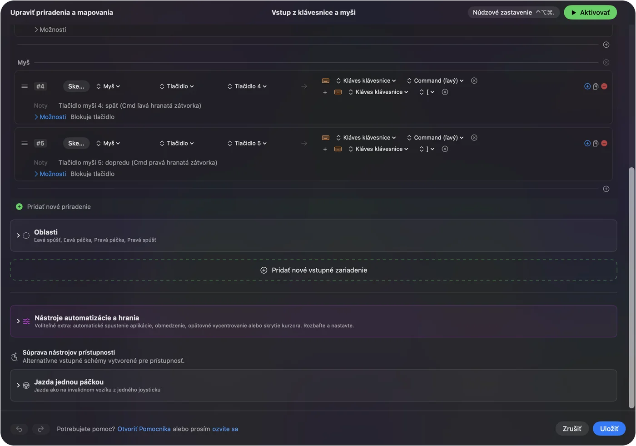Open the [ key dropdown in row #4
This screenshot has width=636, height=446.
click(x=427, y=92)
